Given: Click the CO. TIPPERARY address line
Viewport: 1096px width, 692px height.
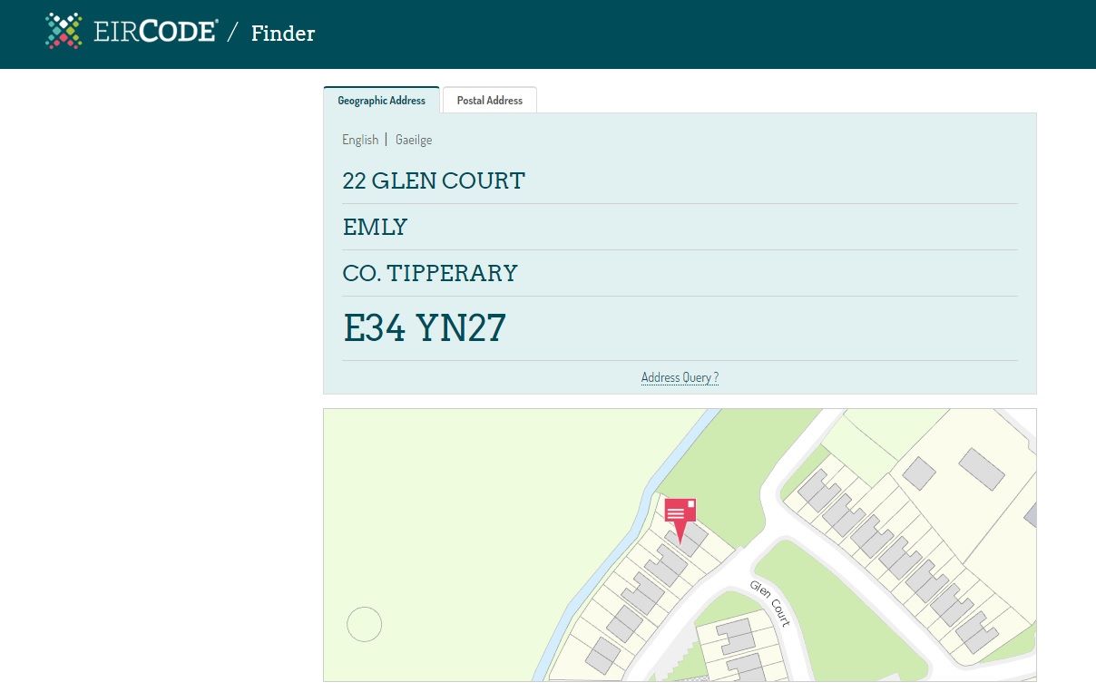Looking at the screenshot, I should pos(430,274).
